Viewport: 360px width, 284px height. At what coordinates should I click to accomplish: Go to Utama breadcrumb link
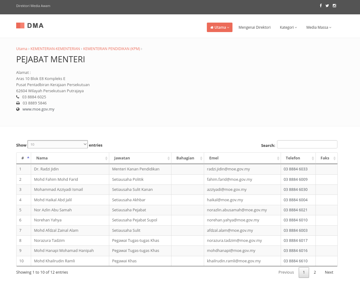pos(22,49)
